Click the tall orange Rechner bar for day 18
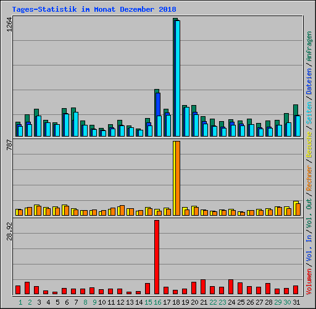Screen dimensions: 316x309 178,179
